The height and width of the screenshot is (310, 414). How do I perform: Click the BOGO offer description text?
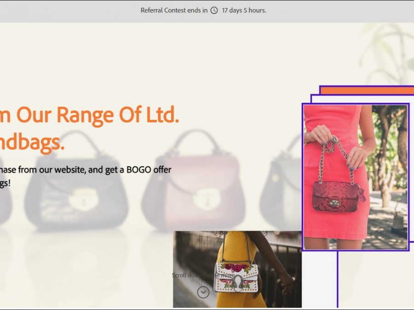(x=86, y=170)
